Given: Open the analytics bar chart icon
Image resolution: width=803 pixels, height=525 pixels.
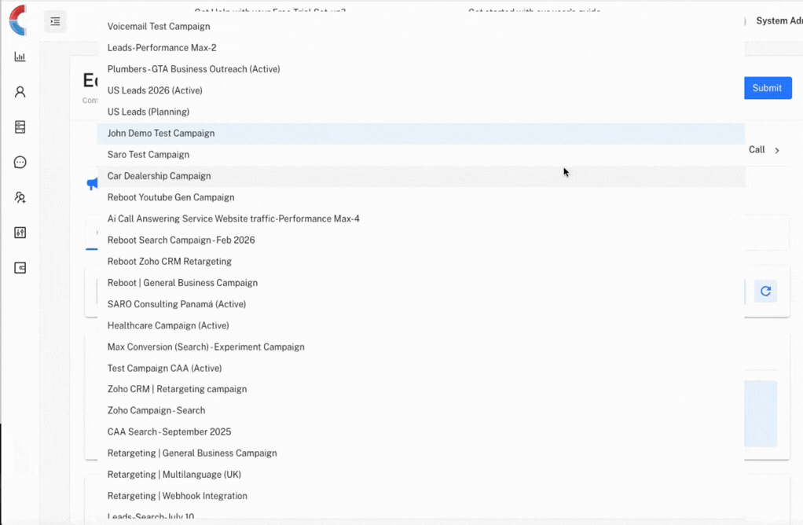Looking at the screenshot, I should [x=20, y=57].
